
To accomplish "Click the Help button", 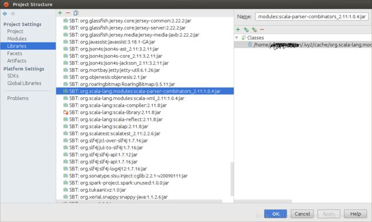I will [x=355, y=214].
